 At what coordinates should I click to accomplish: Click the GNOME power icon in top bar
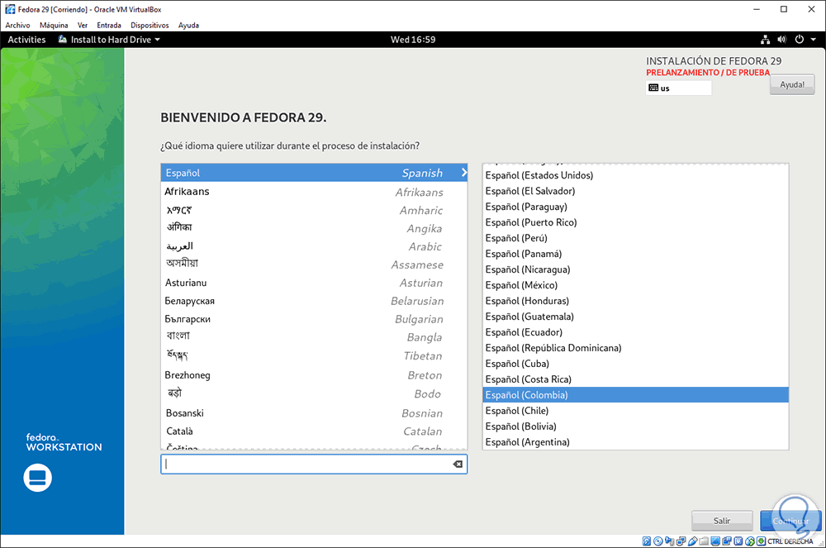point(799,40)
